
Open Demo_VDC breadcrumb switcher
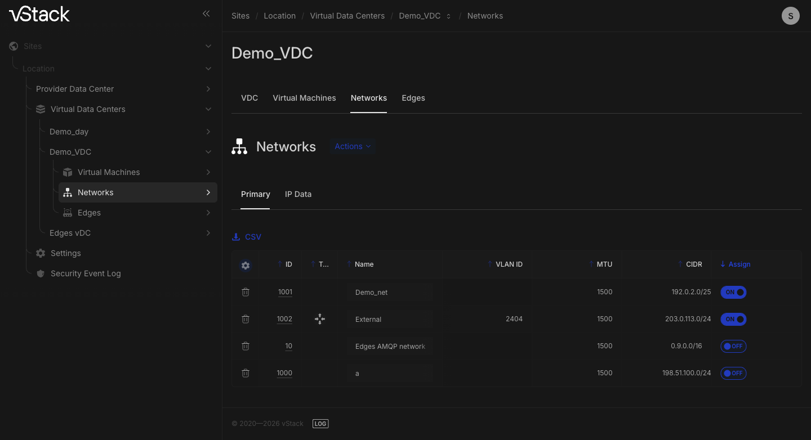(448, 16)
